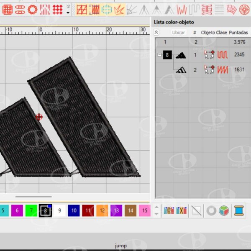
Task: Pick the octagon ring motif stitch icon
Action: coord(33,10)
